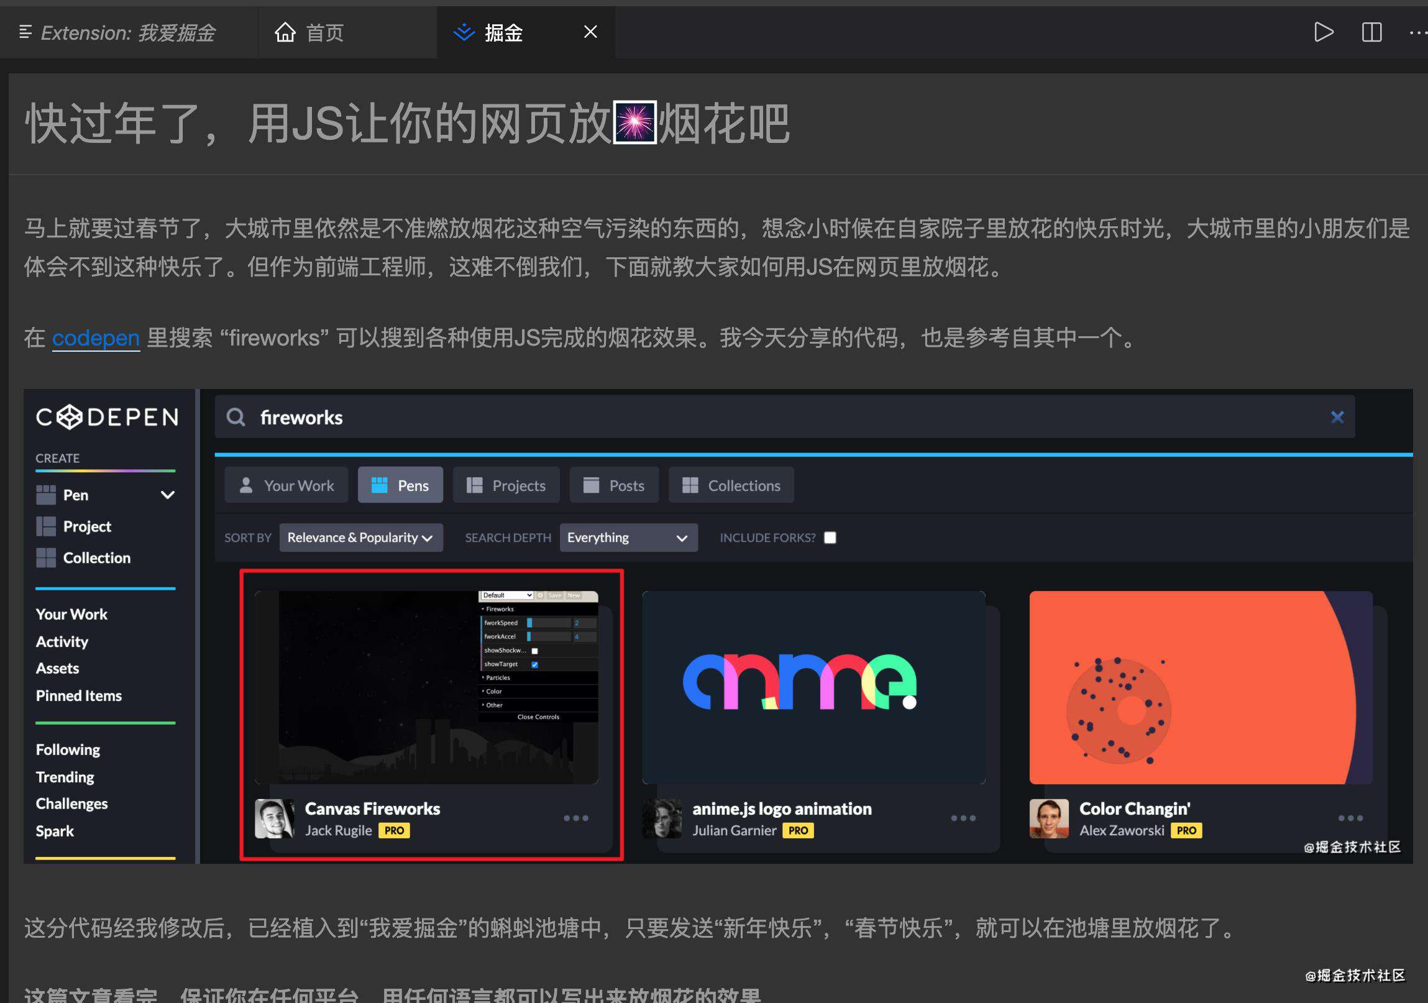Viewport: 1428px width, 1003px height.
Task: Open Pinned Items in sidebar
Action: pos(79,695)
